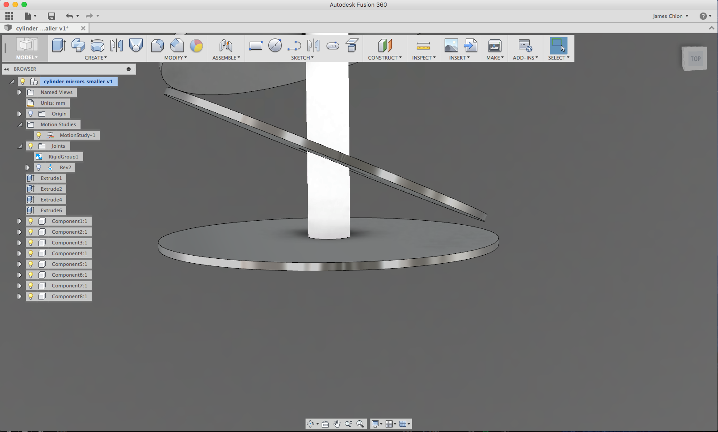
Task: Toggle Component5:1 visibility
Action: [30, 264]
